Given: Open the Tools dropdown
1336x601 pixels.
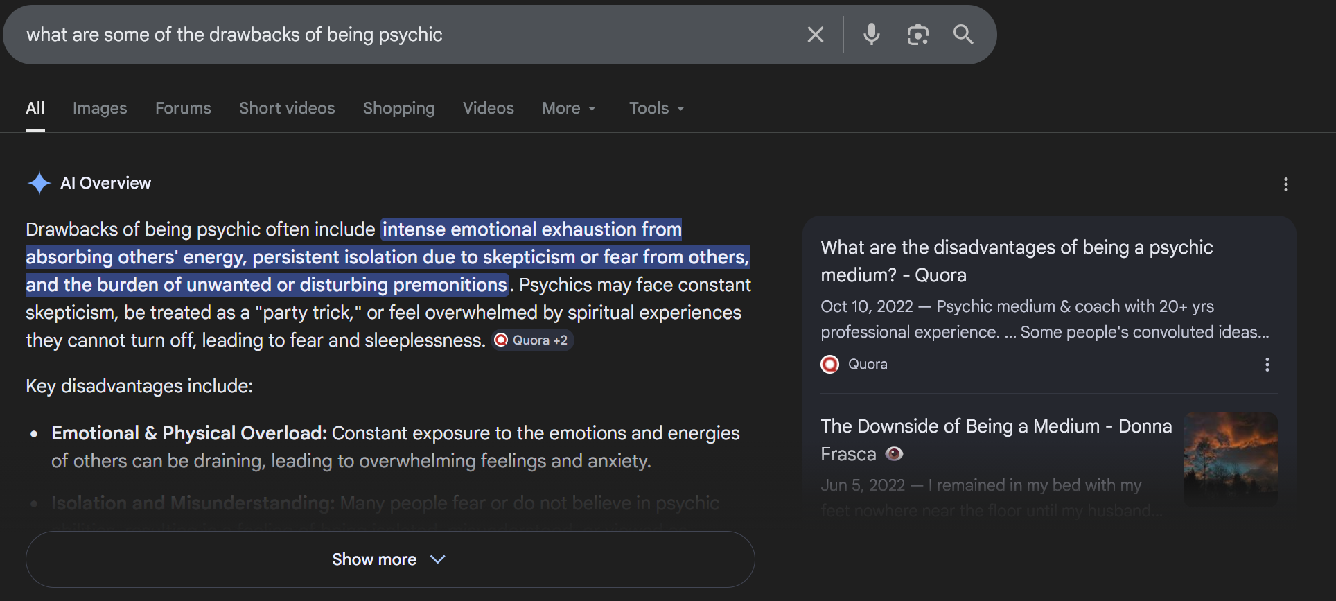Looking at the screenshot, I should (656, 108).
